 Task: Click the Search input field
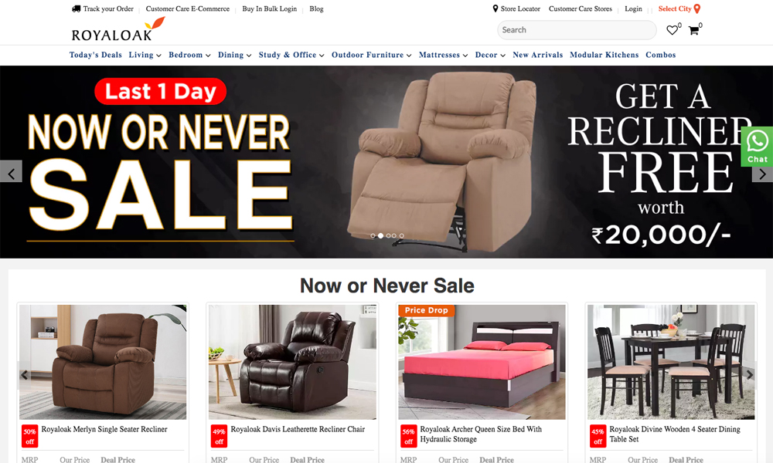pyautogui.click(x=577, y=30)
